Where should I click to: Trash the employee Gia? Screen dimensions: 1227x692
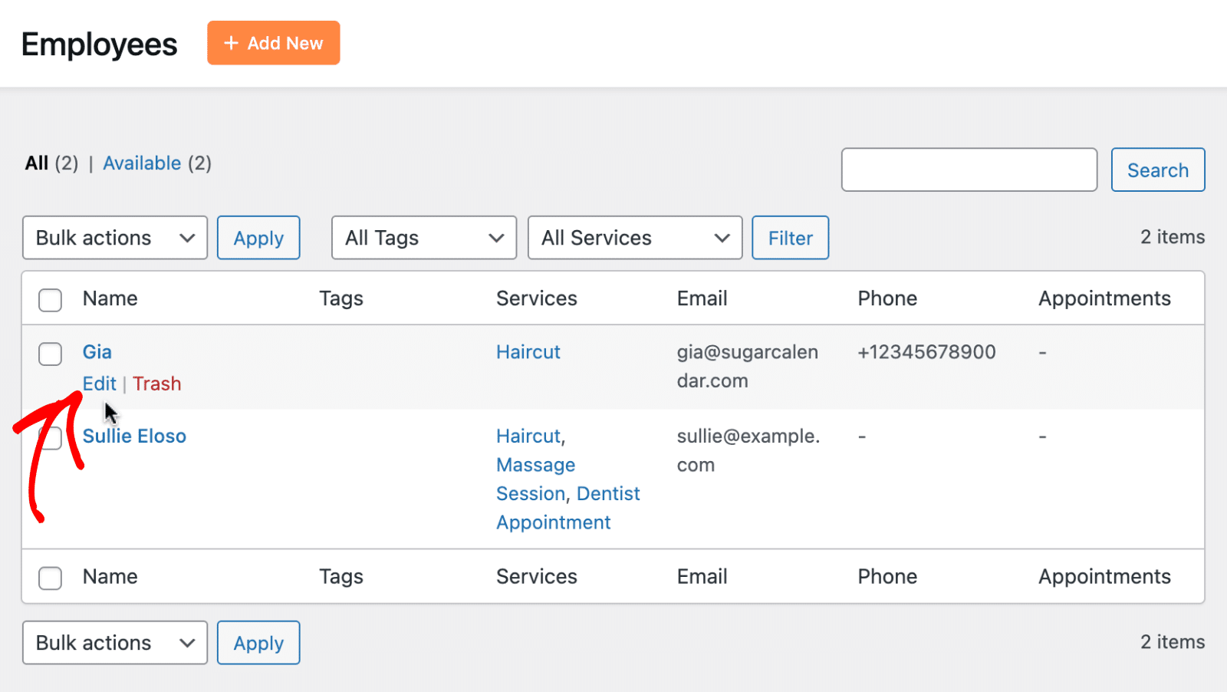156,384
